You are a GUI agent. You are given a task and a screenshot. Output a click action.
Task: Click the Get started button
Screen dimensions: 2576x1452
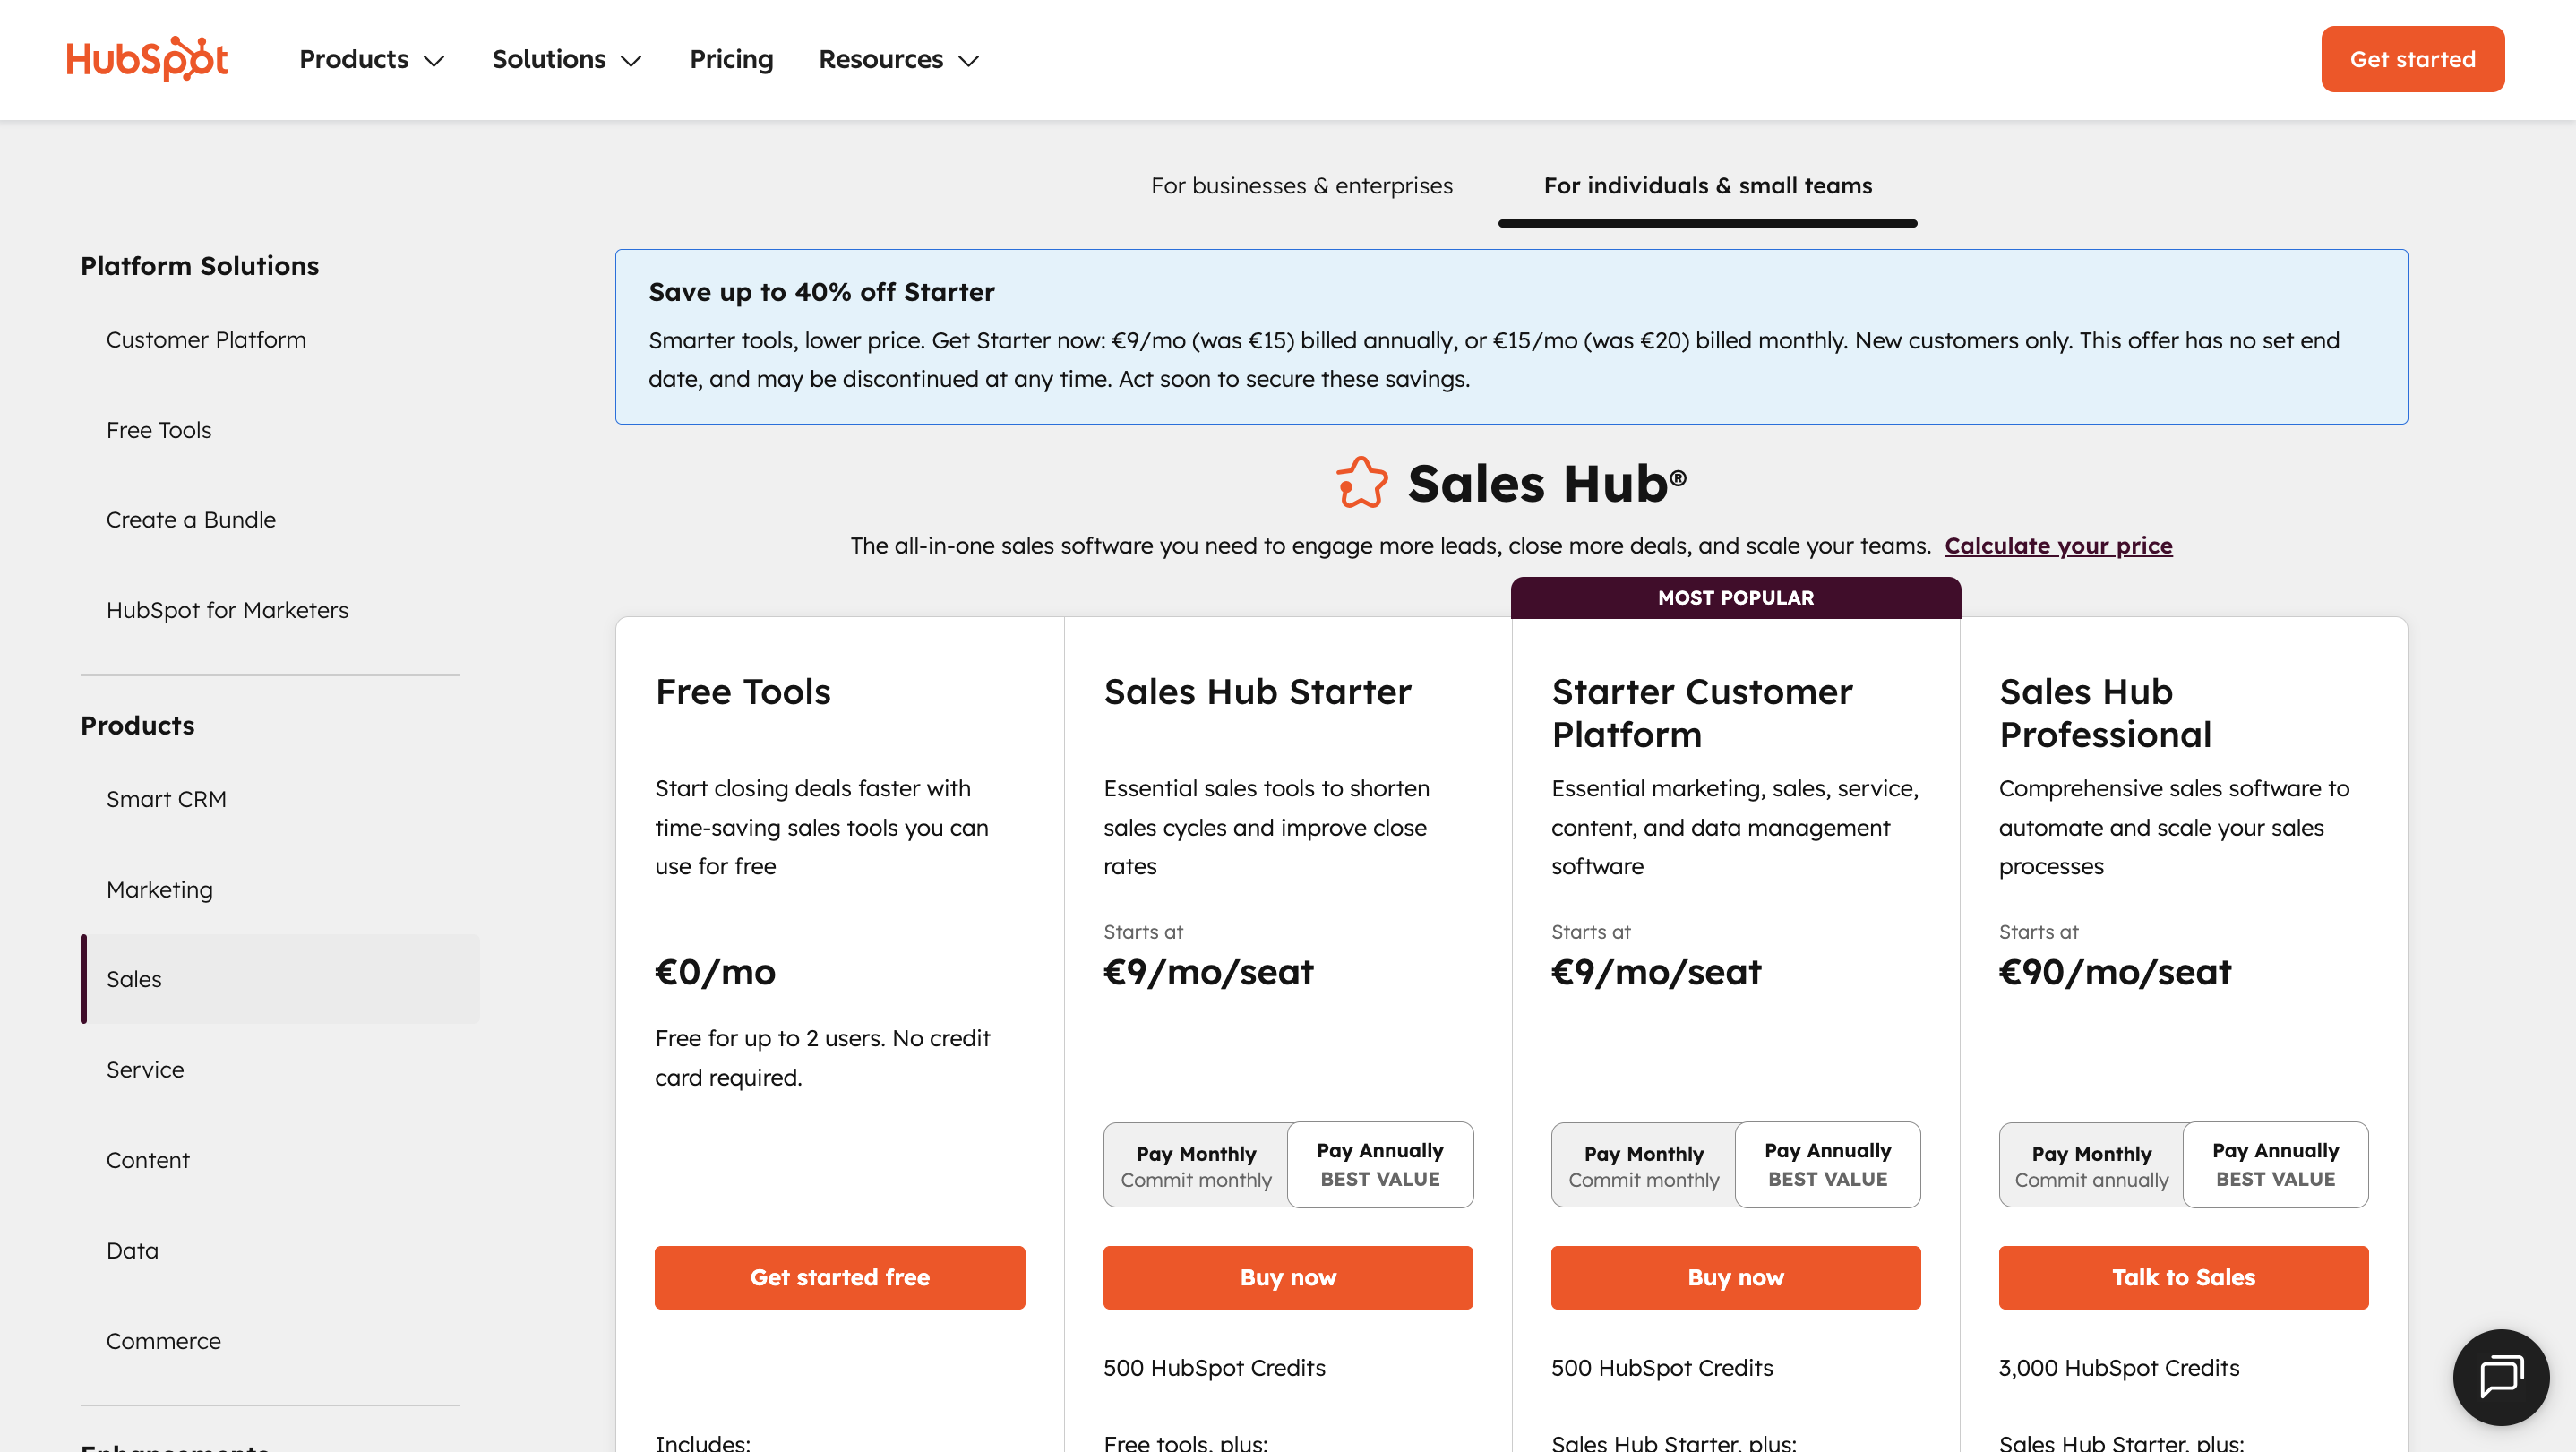pos(2412,59)
